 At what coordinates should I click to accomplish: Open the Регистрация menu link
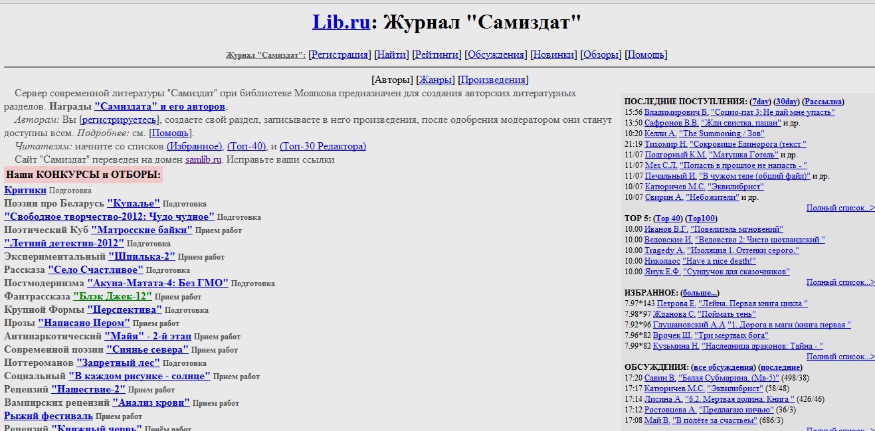pos(340,55)
